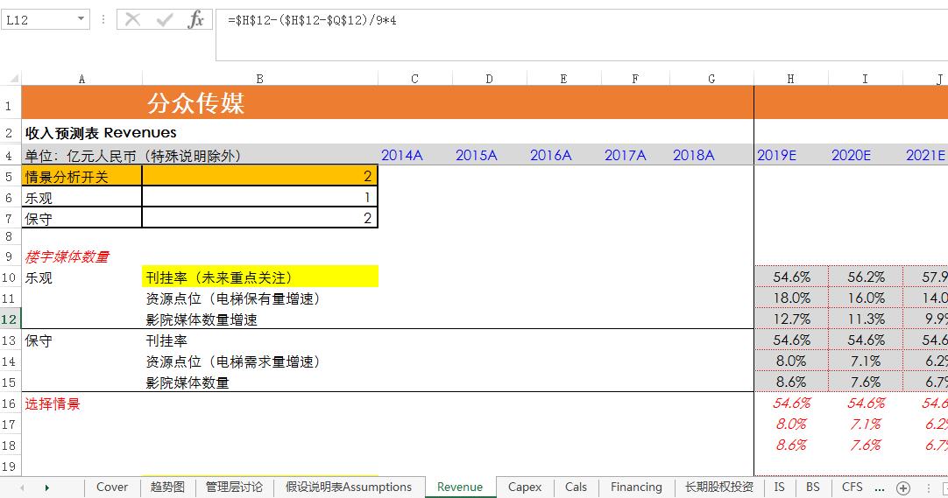Show more sheet tabs via ellipsis
This screenshot has height=498, width=948.
click(879, 487)
